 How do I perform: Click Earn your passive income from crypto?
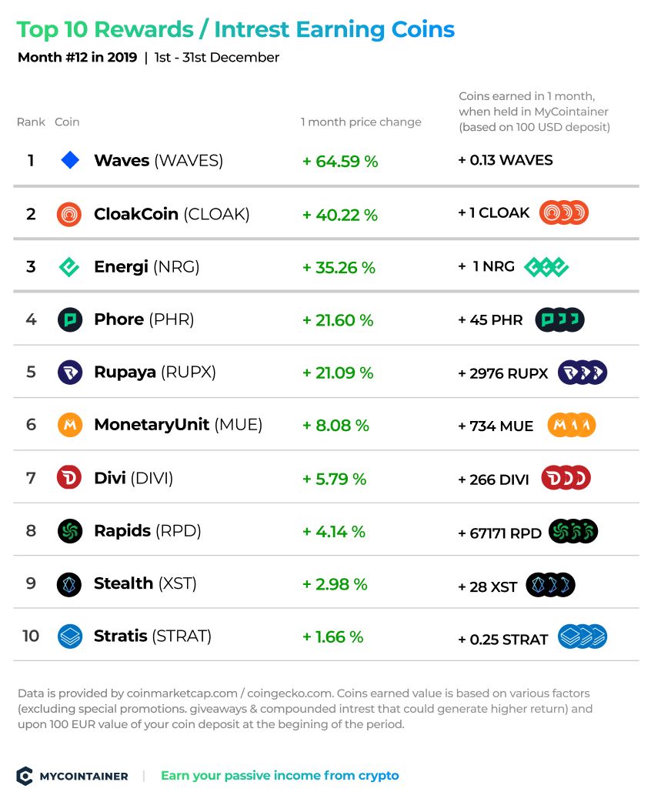[280, 776]
